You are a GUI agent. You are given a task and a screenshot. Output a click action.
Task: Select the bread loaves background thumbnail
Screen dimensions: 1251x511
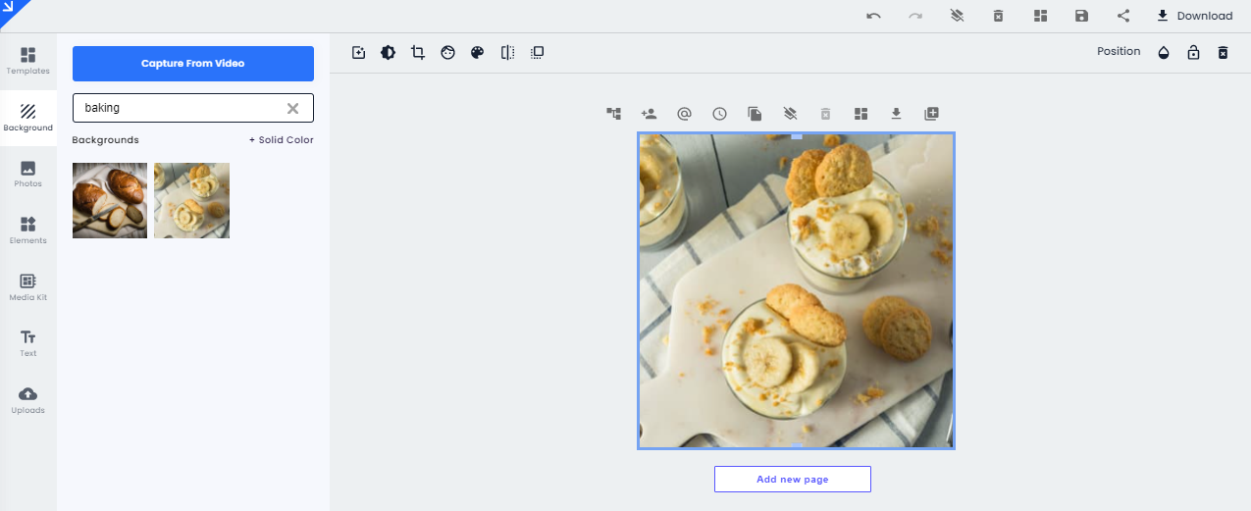point(110,200)
